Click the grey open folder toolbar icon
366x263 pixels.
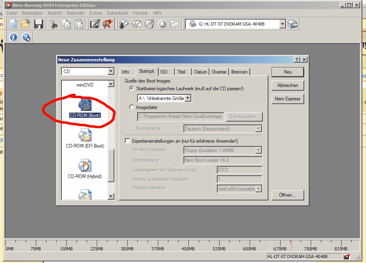174,24
